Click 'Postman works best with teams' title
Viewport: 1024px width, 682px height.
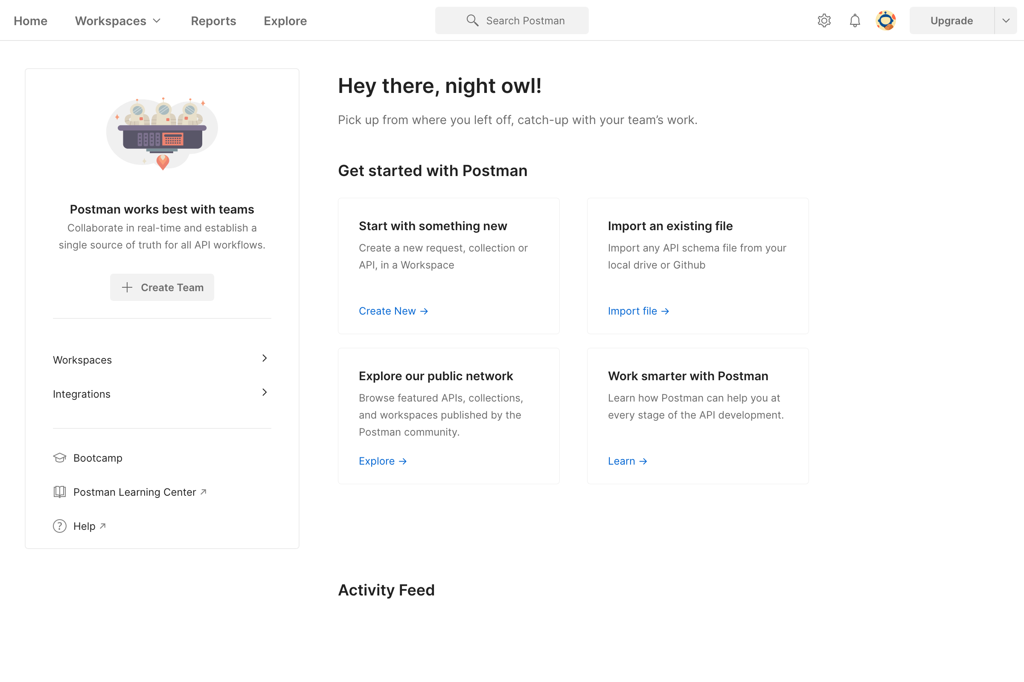(x=162, y=209)
